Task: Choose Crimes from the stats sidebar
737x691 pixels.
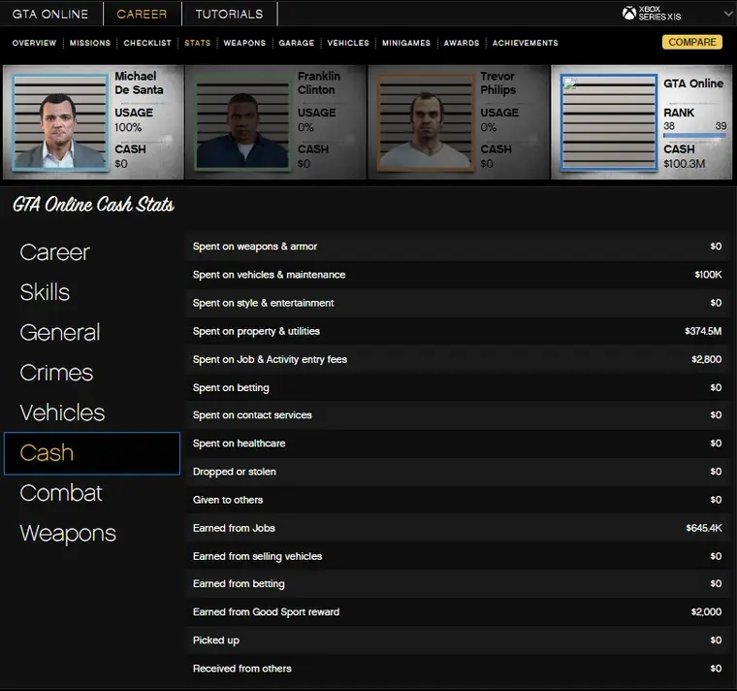Action: coord(56,373)
